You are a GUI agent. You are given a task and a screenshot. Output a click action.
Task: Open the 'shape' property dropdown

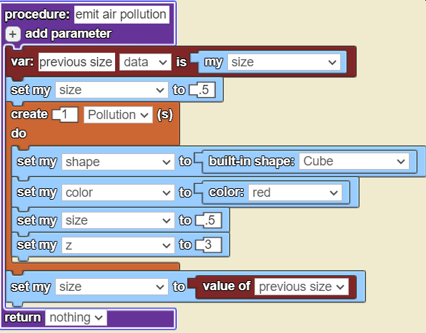(118, 162)
